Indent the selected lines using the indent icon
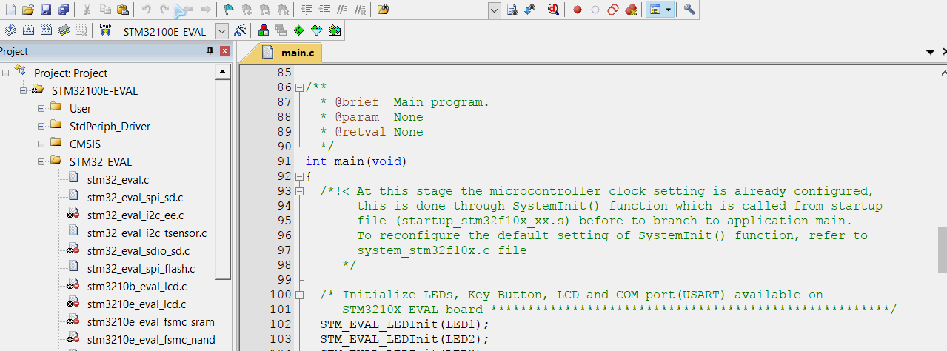This screenshot has width=947, height=351. 307,10
